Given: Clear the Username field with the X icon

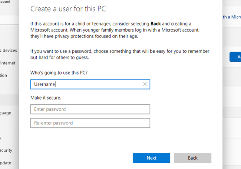Looking at the screenshot, I should [x=145, y=84].
